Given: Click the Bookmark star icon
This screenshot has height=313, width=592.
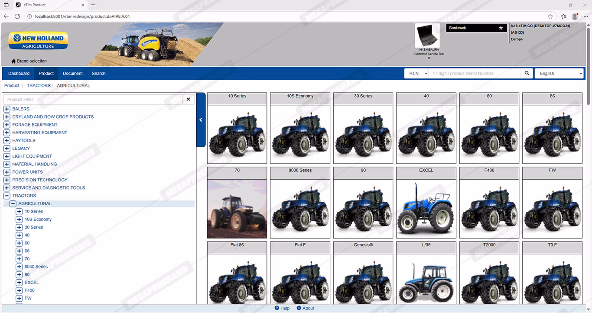Looking at the screenshot, I should [501, 28].
